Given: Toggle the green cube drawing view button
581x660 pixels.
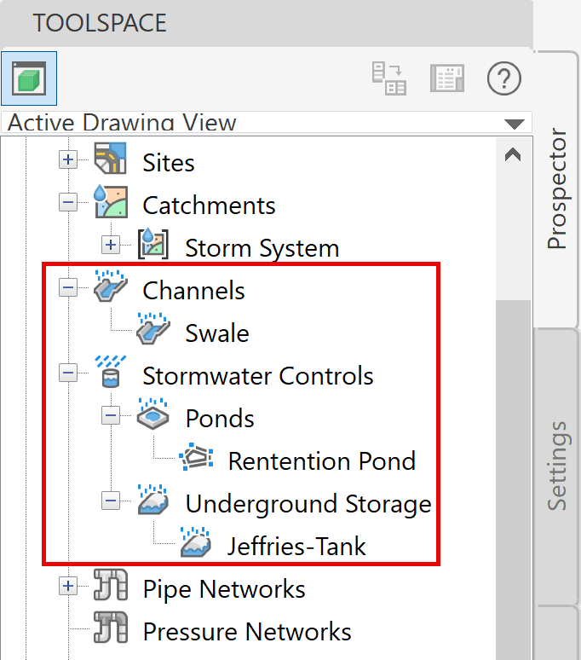Looking at the screenshot, I should [x=29, y=78].
